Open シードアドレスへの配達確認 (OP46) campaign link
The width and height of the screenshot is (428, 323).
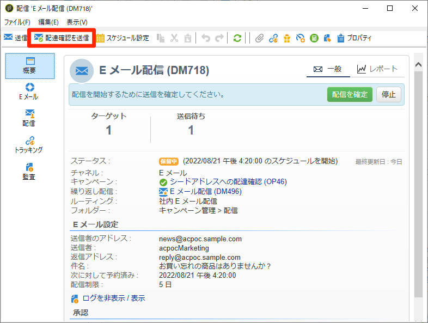click(x=228, y=181)
